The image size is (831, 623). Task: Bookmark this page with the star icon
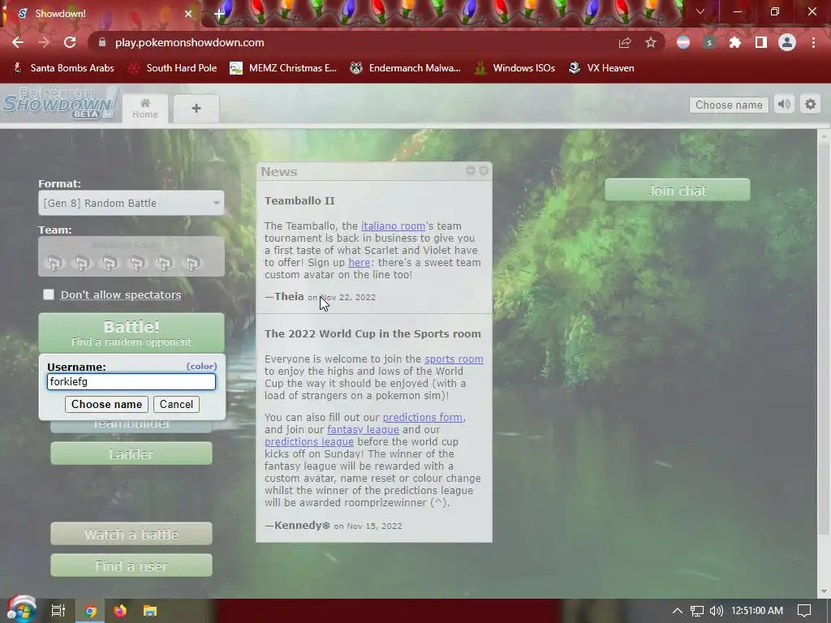651,42
